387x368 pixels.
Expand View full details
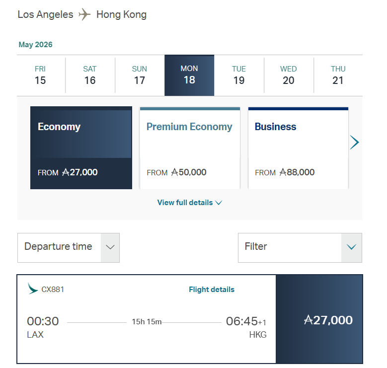pos(189,203)
